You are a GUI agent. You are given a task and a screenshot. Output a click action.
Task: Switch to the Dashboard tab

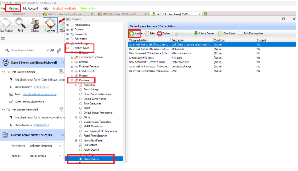coord(18,14)
